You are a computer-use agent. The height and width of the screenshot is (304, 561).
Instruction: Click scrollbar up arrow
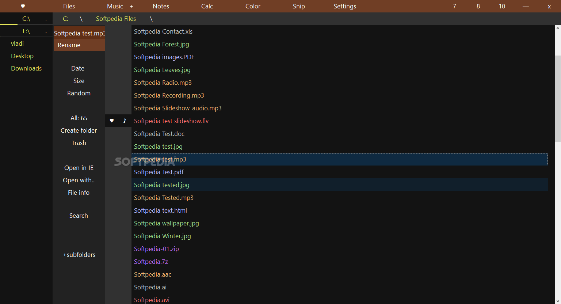(558, 28)
